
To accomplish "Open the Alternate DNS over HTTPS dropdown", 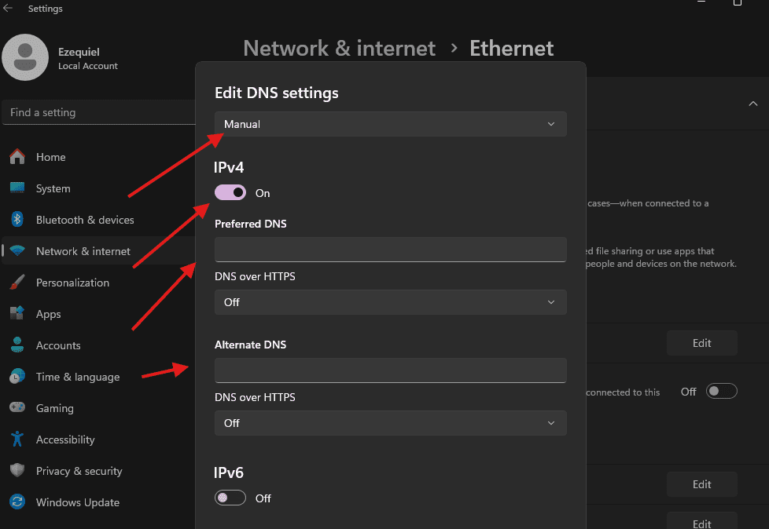I will point(390,423).
